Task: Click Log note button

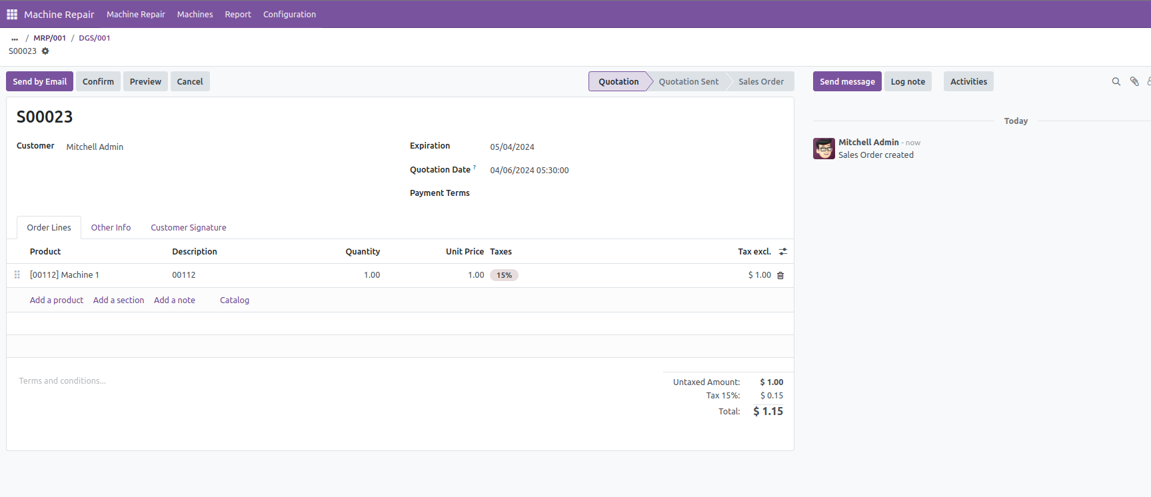Action: pyautogui.click(x=908, y=81)
